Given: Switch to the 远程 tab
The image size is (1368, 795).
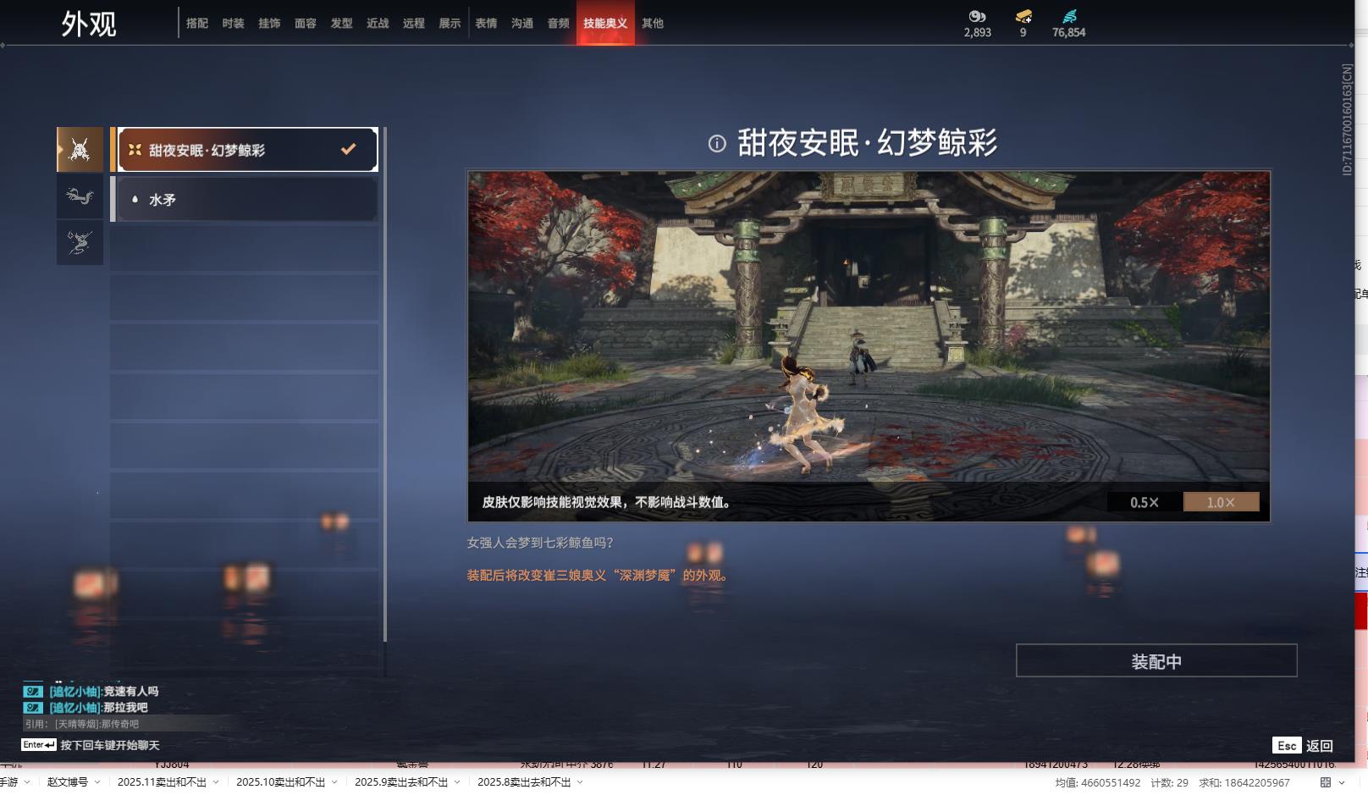Looking at the screenshot, I should point(414,24).
